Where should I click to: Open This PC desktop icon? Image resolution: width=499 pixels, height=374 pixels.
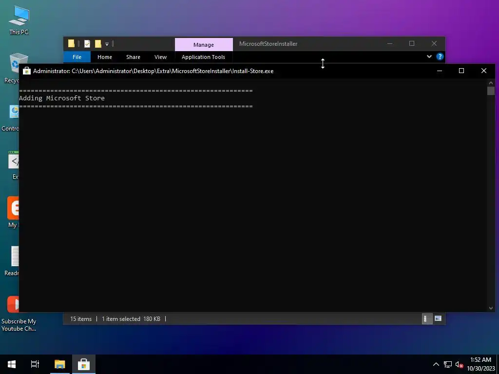click(19, 19)
